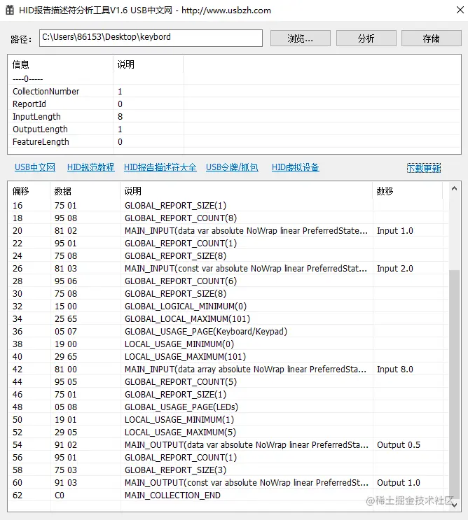Select LOCAL_USAGE_MINIMUM(1) row

228,419
